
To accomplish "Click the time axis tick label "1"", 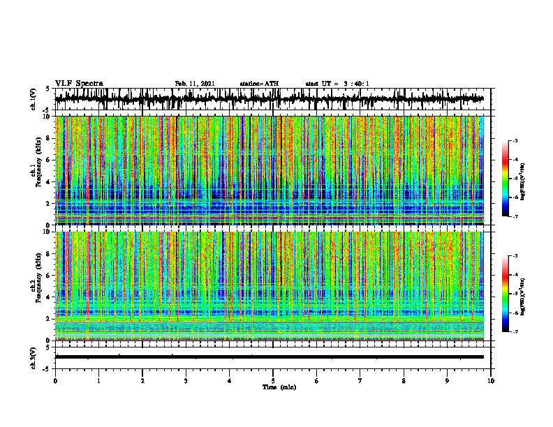I will (x=98, y=381).
